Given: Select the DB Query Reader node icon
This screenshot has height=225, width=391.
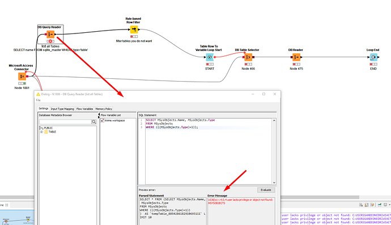Looking at the screenshot, I should (x=50, y=35).
